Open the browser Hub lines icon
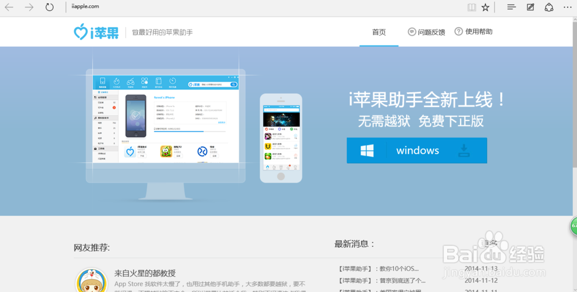The image size is (577, 292). [511, 7]
